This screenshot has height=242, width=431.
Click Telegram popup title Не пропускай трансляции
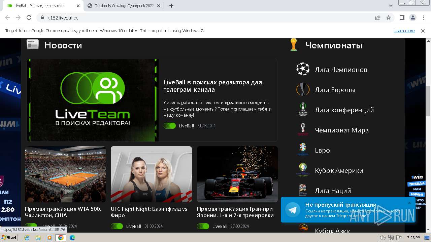coord(341,205)
